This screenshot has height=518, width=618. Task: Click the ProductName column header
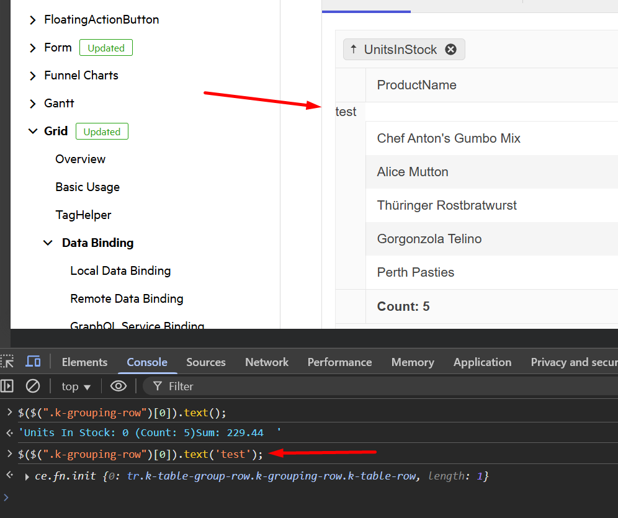click(416, 85)
